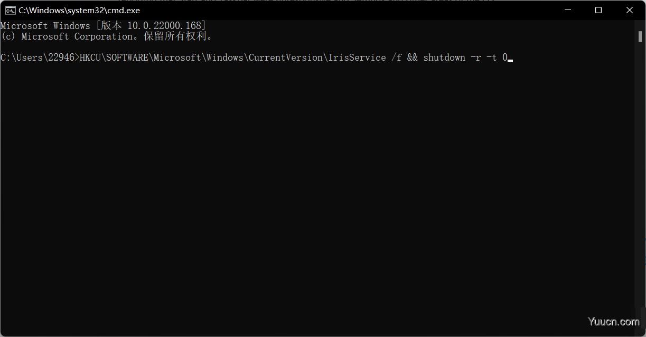The width and height of the screenshot is (646, 337).
Task: Click the Microsoft Windows version line
Action: pos(104,26)
